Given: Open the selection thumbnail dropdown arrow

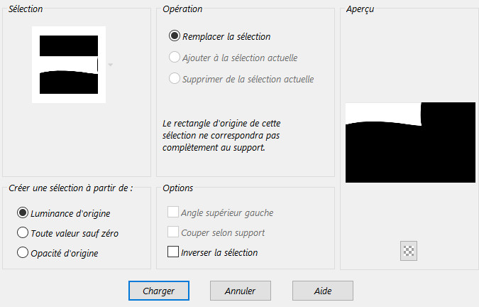Looking at the screenshot, I should click(x=111, y=65).
